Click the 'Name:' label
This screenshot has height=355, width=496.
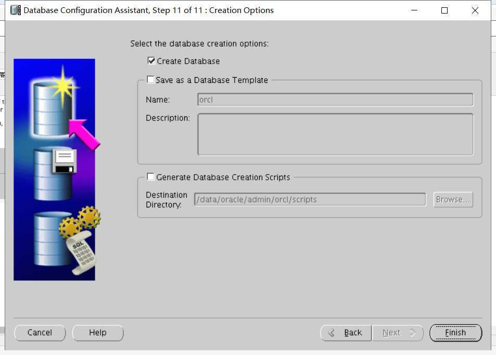click(x=158, y=100)
